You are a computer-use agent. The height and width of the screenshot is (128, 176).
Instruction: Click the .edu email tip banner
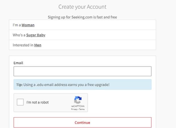(x=82, y=85)
